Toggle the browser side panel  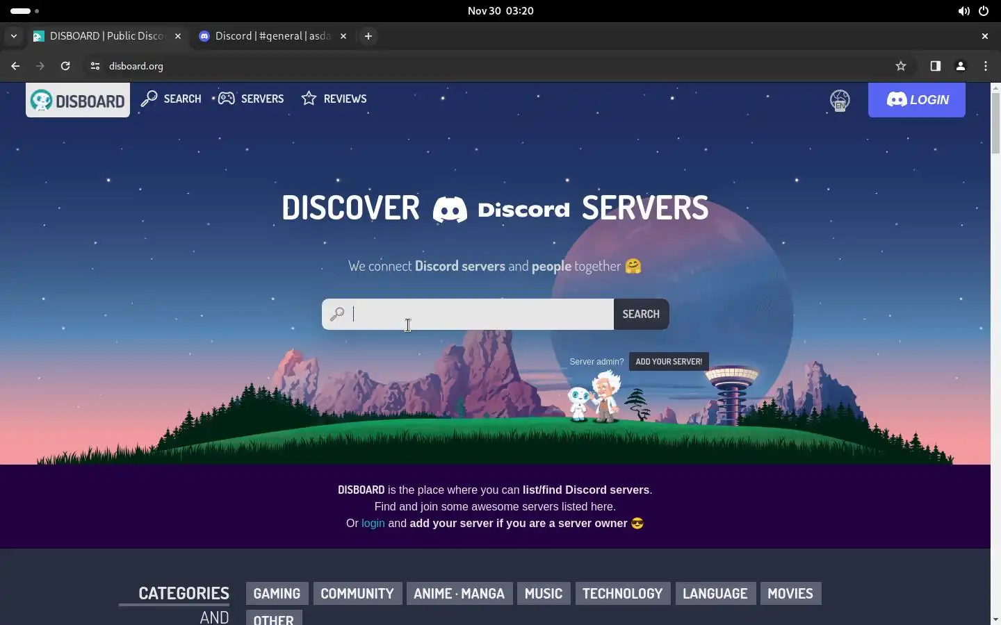(936, 66)
